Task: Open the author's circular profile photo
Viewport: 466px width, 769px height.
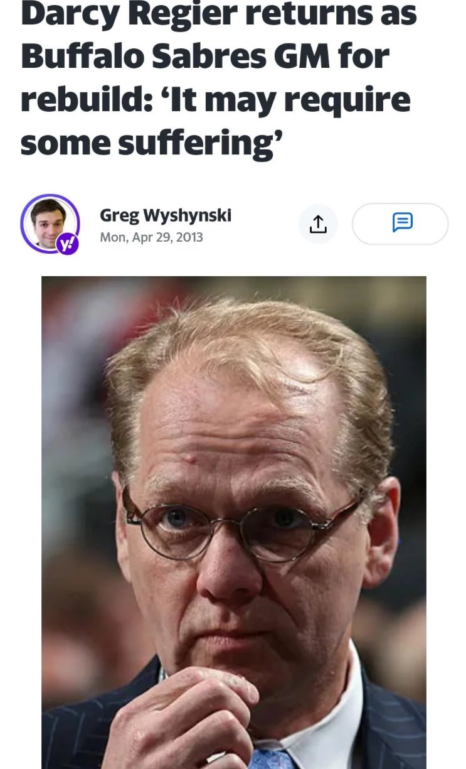Action: [x=49, y=222]
